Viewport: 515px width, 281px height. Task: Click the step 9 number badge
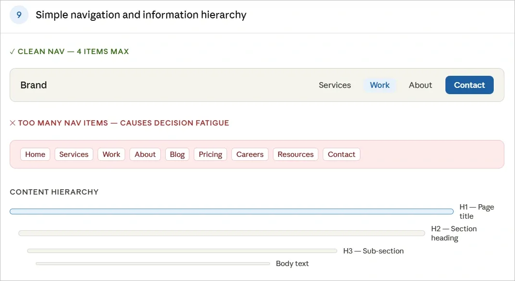click(19, 15)
